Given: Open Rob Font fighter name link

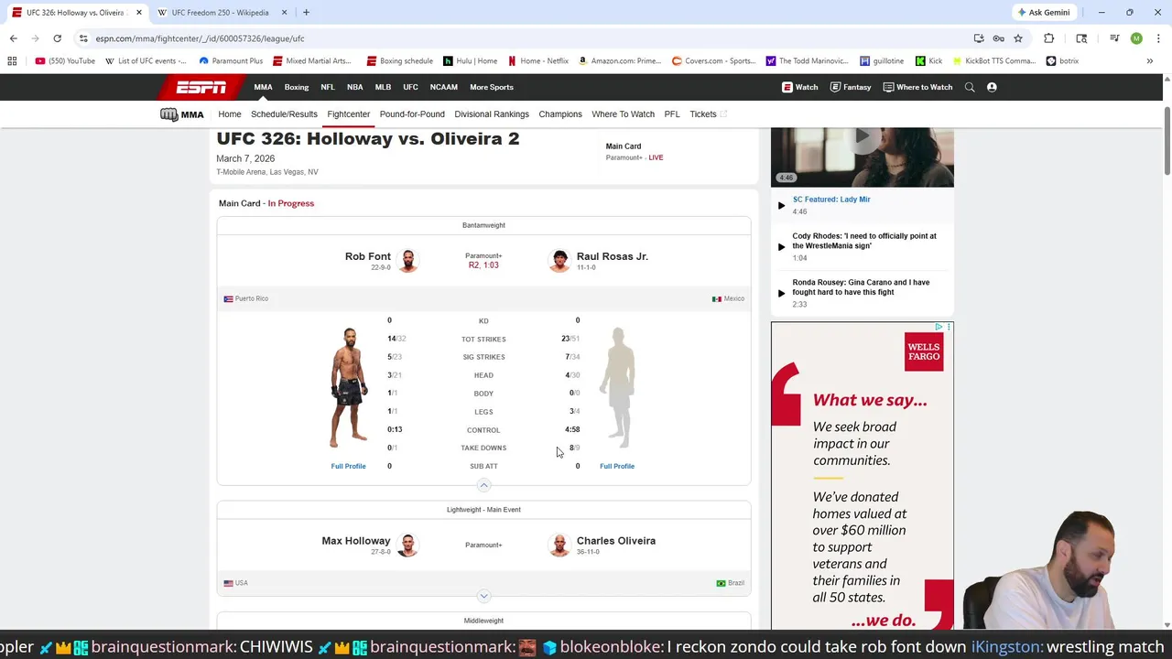Looking at the screenshot, I should point(368,256).
